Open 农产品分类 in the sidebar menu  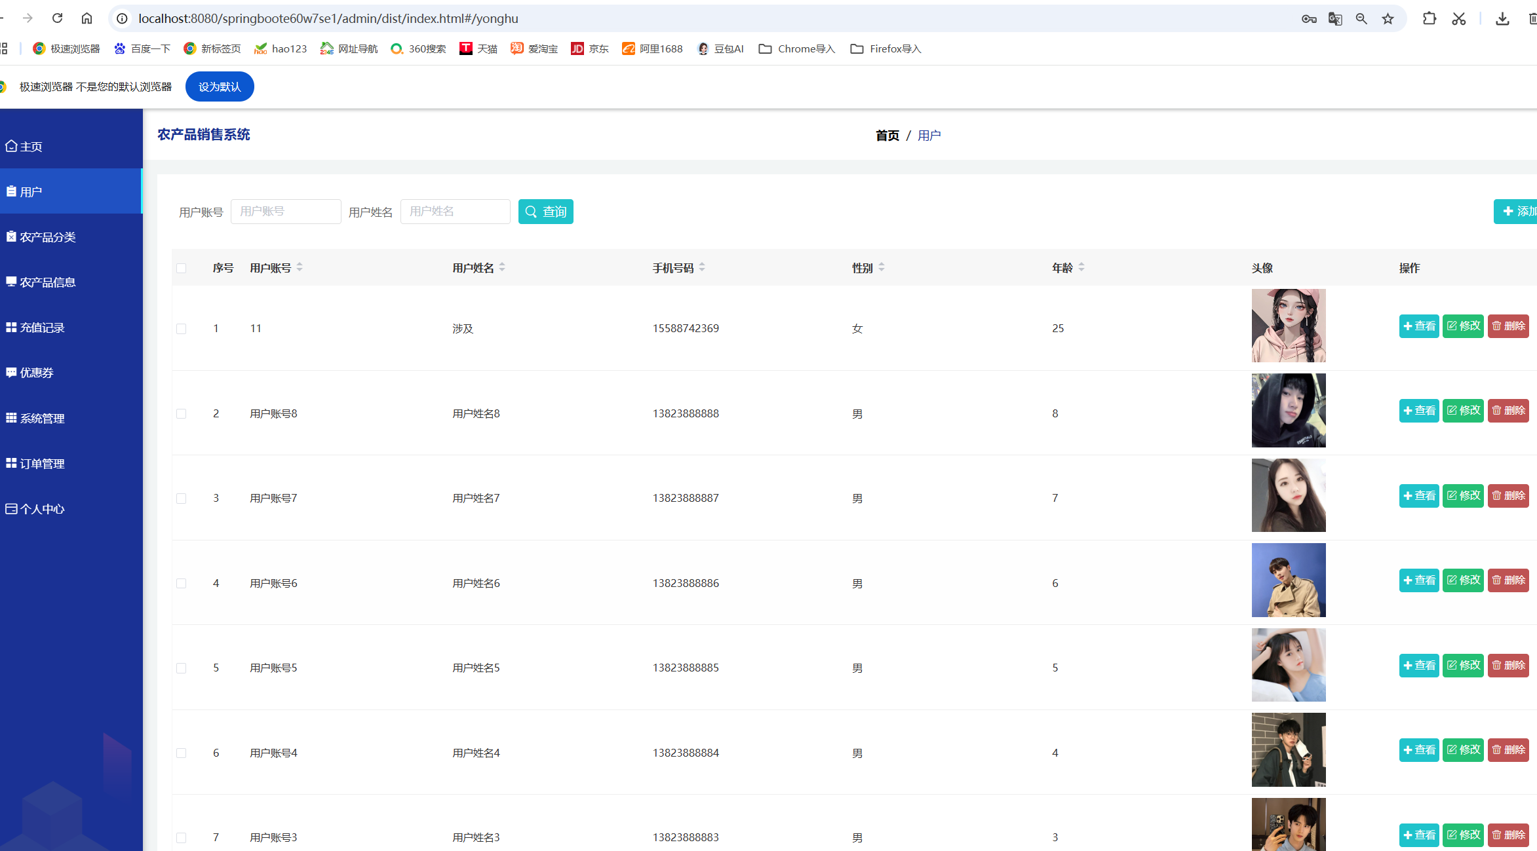pos(47,237)
